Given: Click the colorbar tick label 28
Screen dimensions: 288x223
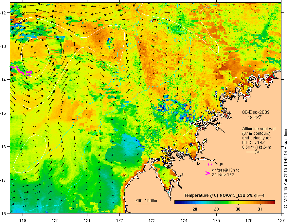Looking at the screenshot, I should click(195, 209).
